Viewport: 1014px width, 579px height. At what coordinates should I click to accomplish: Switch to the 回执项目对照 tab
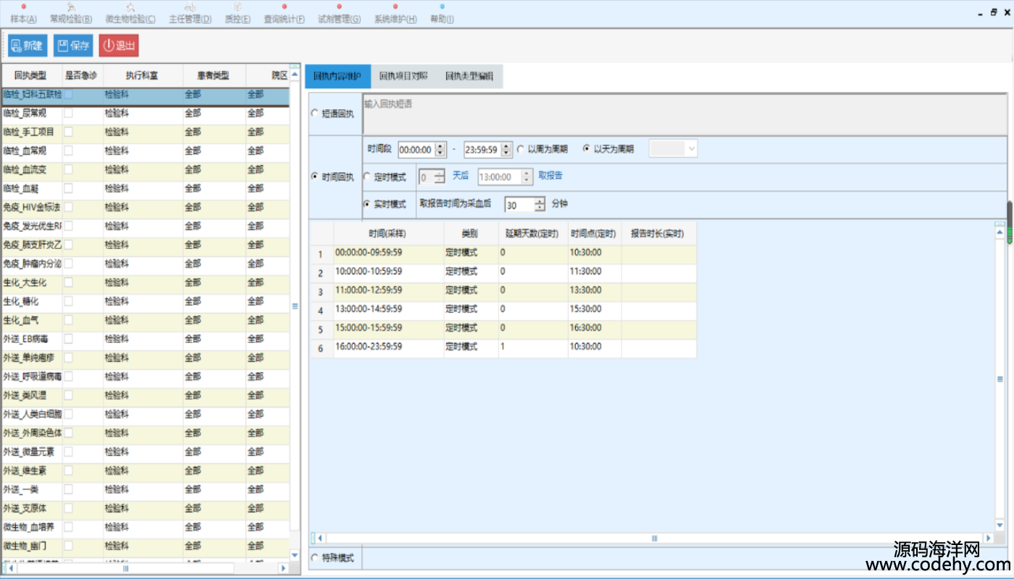403,76
